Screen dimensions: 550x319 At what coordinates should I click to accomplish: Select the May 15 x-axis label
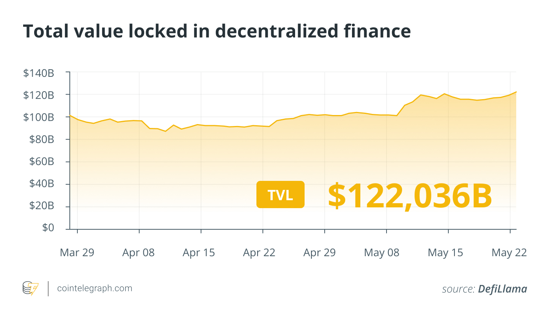[445, 253]
